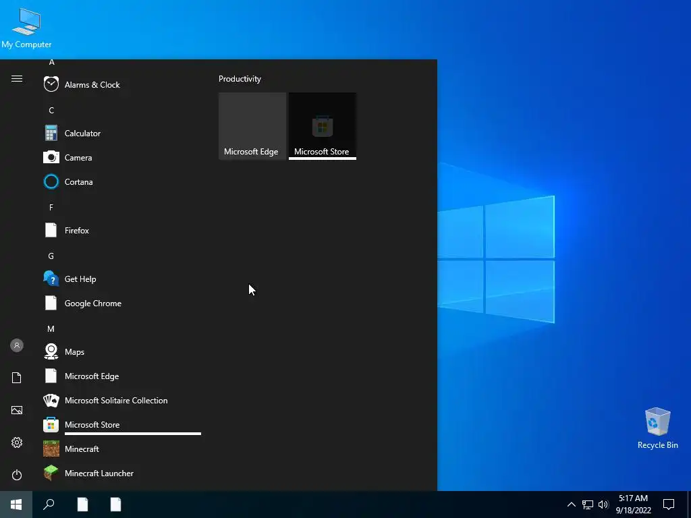Open the Camera app icon
Screen dimensions: 691x518
tap(51, 157)
